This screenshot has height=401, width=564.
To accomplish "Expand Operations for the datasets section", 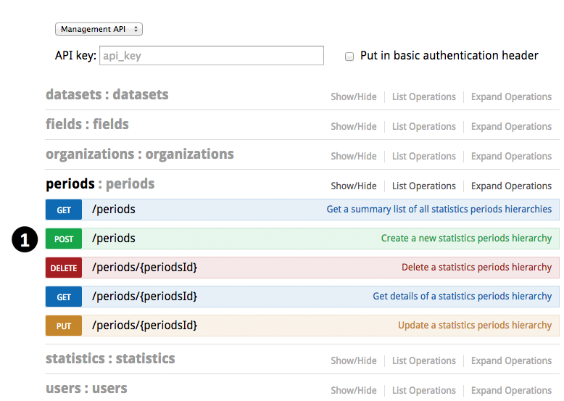I will [x=511, y=96].
